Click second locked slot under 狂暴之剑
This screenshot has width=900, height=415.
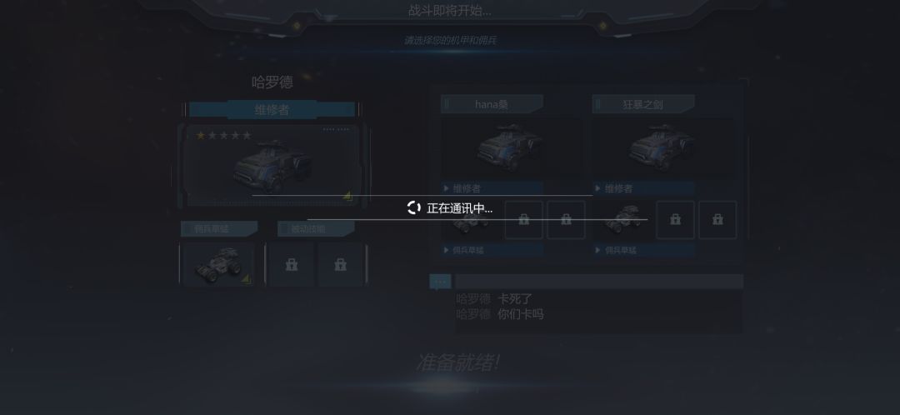pos(717,220)
